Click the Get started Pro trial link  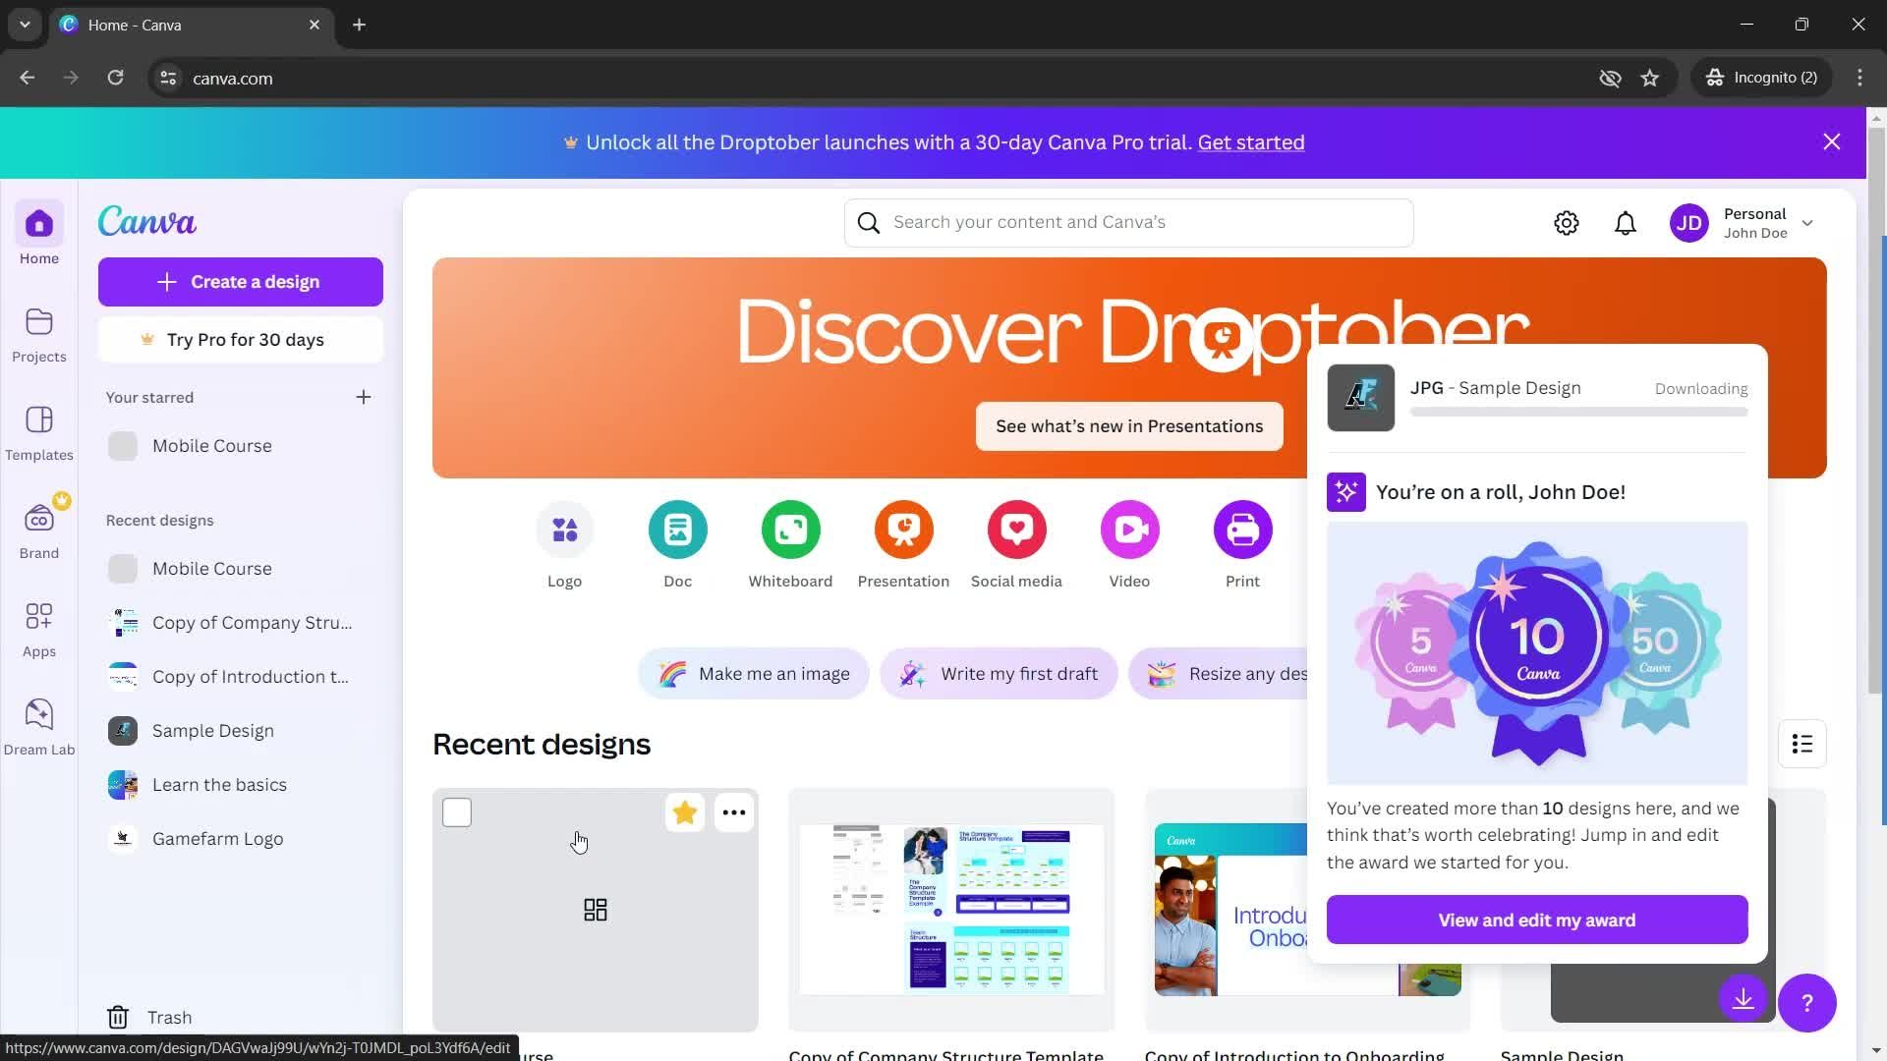1252,142
